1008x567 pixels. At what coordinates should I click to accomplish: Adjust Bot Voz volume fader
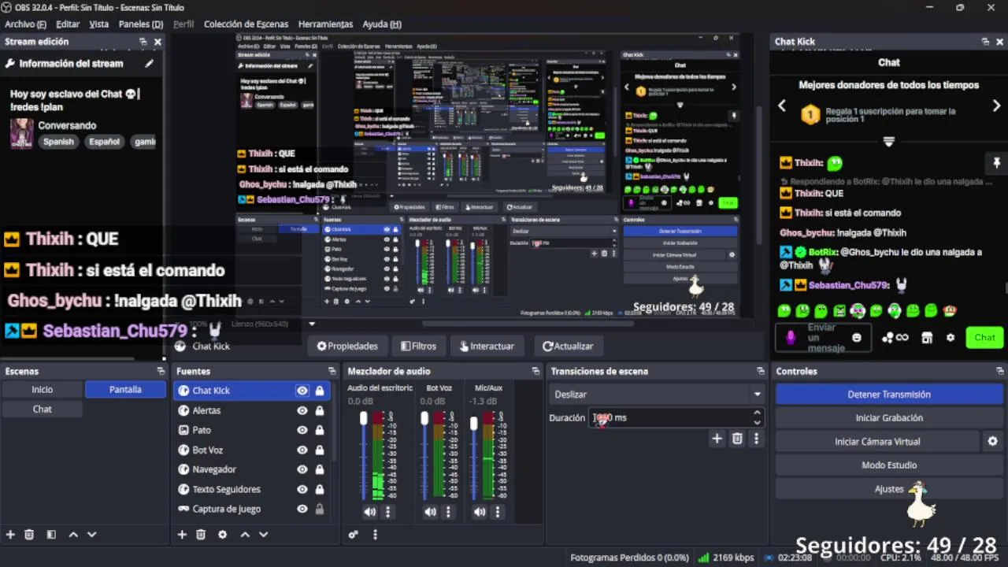pos(424,418)
